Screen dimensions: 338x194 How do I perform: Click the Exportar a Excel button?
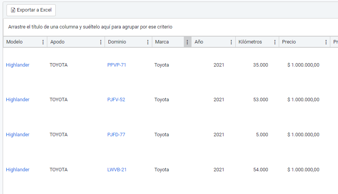[x=31, y=10]
